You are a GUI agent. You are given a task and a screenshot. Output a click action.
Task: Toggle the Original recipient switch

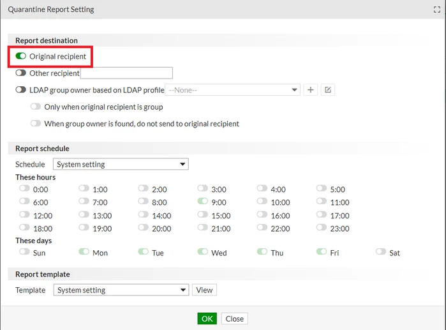(x=21, y=56)
